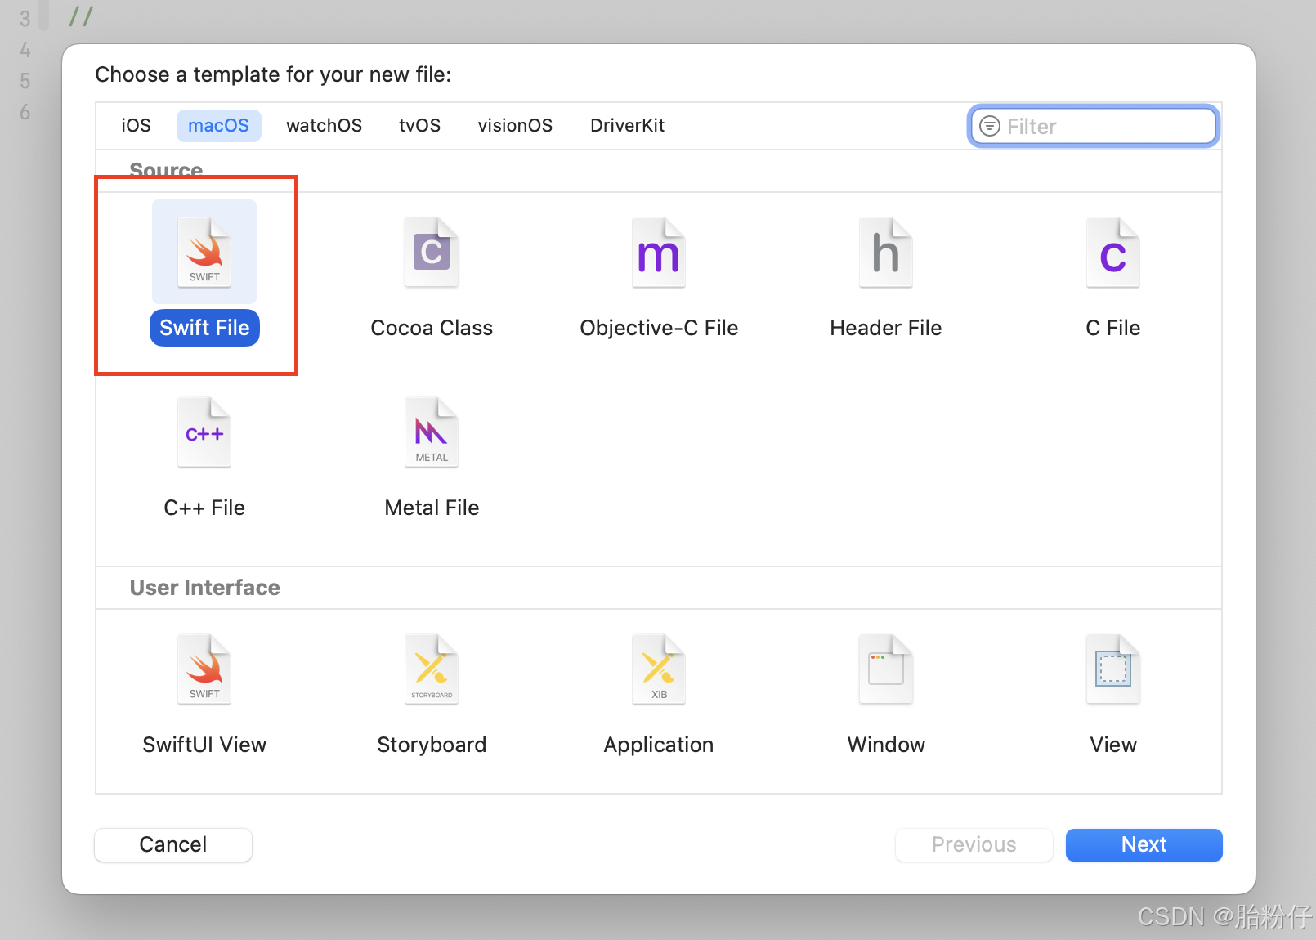
Task: Click the Header File label
Action: coord(886,328)
